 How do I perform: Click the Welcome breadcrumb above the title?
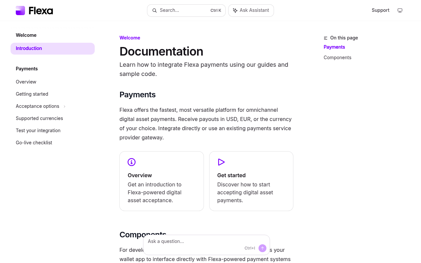click(x=130, y=38)
